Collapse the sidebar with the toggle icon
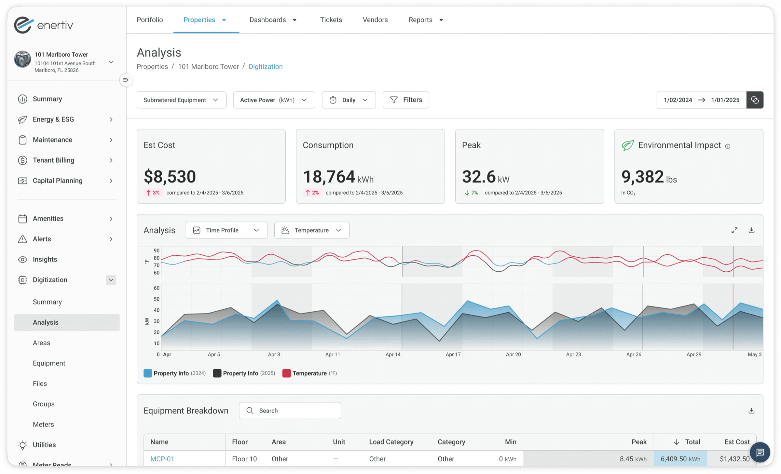 [126, 80]
